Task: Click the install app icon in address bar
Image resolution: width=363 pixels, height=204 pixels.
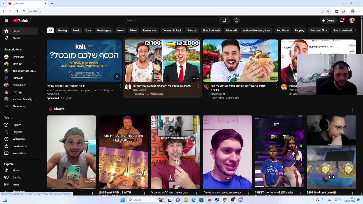Action: point(322,11)
